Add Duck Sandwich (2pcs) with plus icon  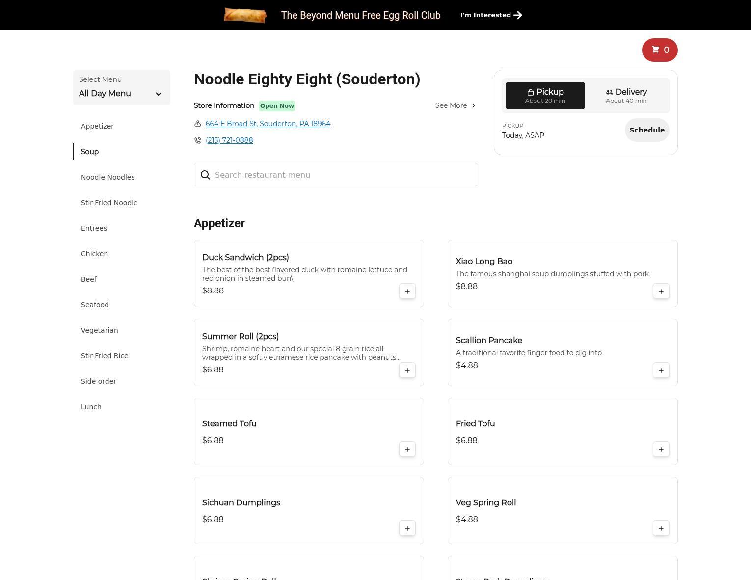(x=407, y=291)
